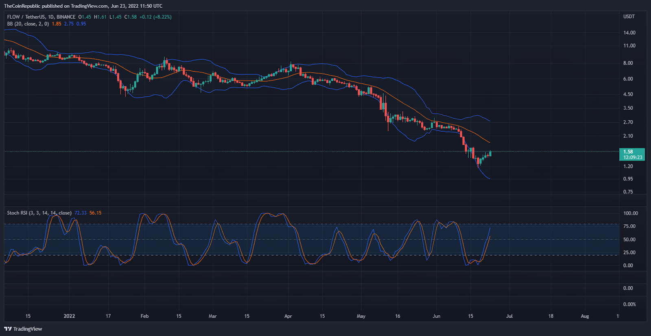651x336 pixels.
Task: Click the 100.00 Stoch RSI axis label
Action: click(631, 213)
